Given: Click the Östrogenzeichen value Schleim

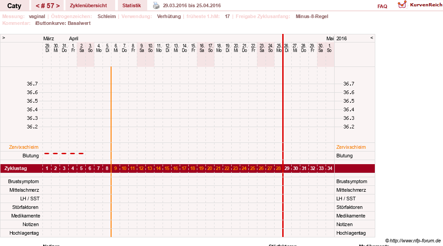Looking at the screenshot, I should pyautogui.click(x=107, y=16).
